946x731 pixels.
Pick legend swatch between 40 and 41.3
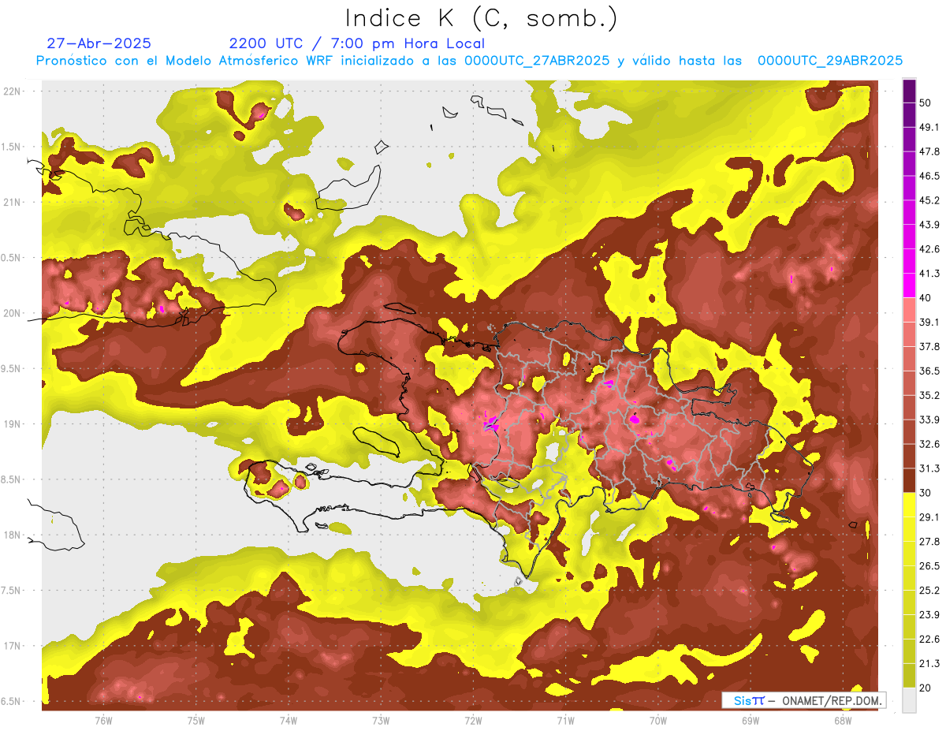[x=909, y=285]
